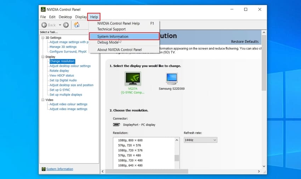This screenshot has height=179, width=301.
Task: Open the Edit menu
Action: (x=52, y=17)
